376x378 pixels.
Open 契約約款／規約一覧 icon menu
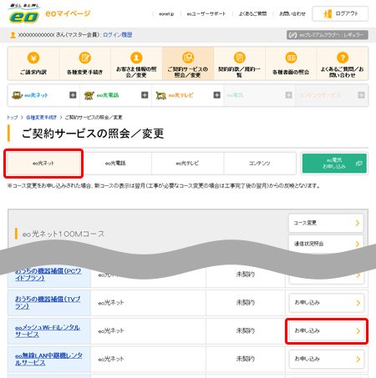pyautogui.click(x=240, y=63)
